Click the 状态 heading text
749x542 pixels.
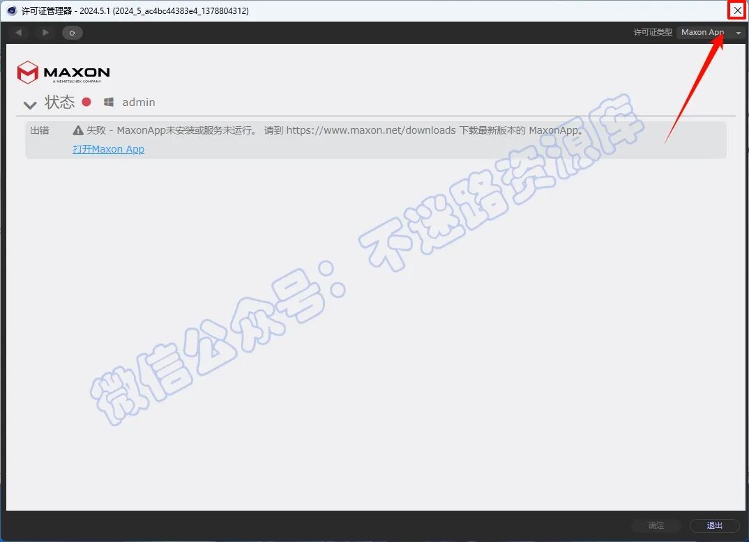[x=60, y=102]
